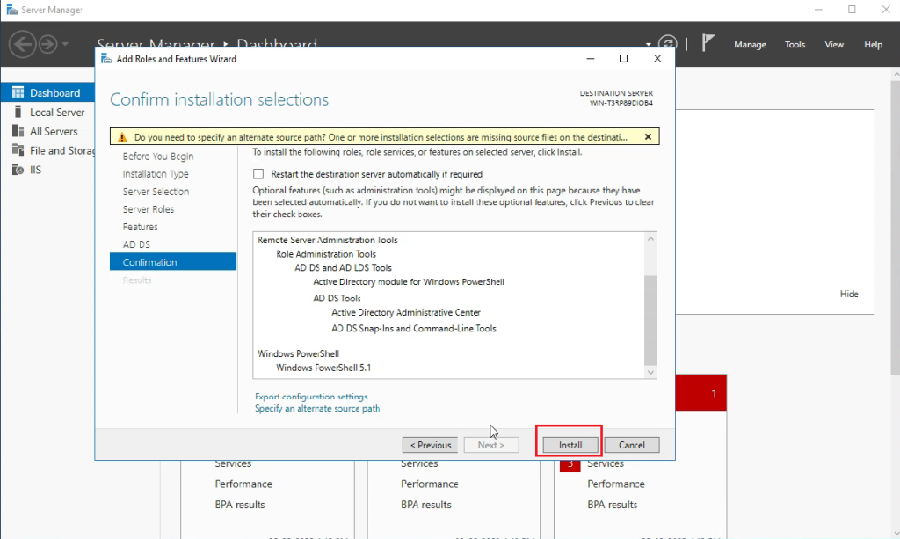
Task: Click the Install button
Action: tap(568, 444)
